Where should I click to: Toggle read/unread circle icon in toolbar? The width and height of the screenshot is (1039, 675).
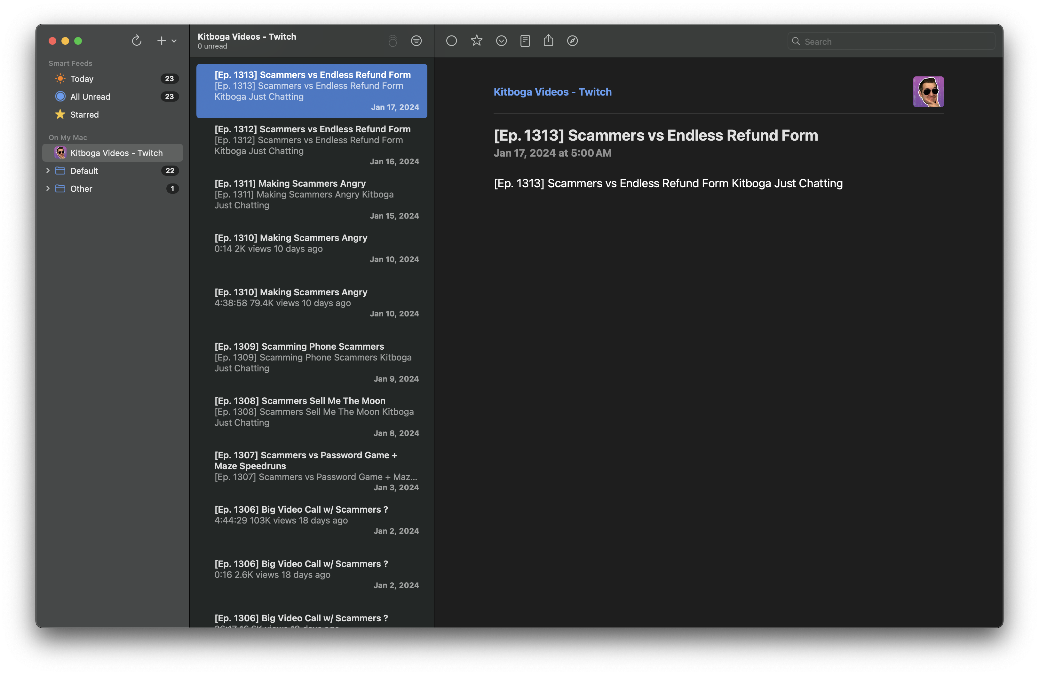pos(451,41)
